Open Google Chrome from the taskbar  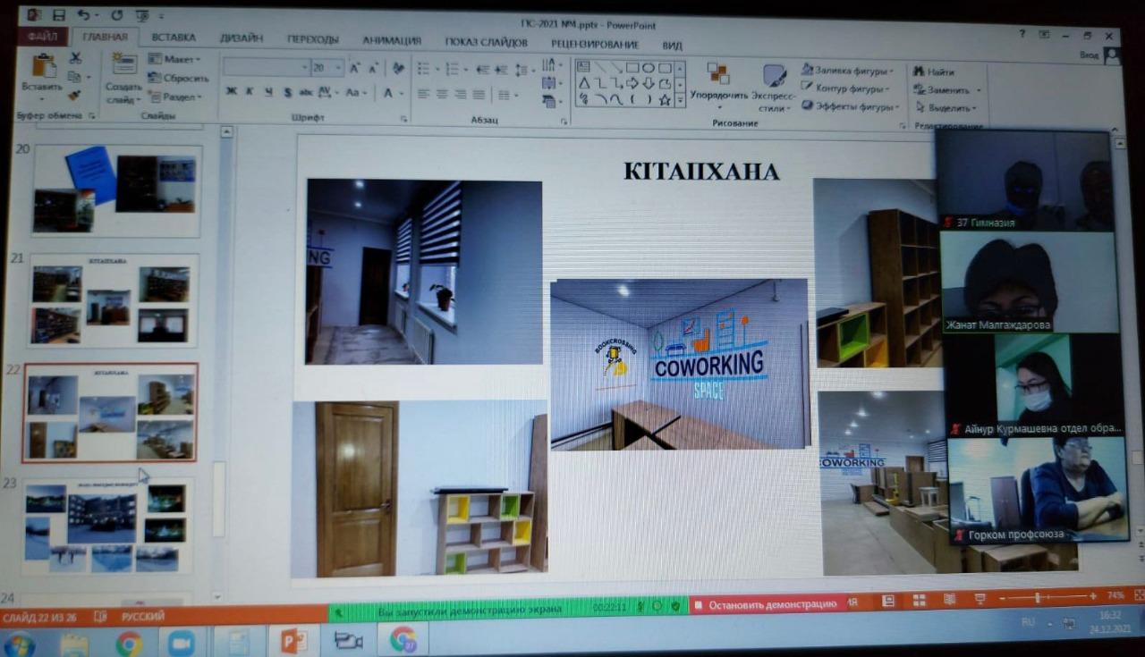point(129,642)
